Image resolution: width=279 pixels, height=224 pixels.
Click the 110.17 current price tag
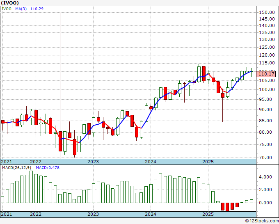click(267, 74)
